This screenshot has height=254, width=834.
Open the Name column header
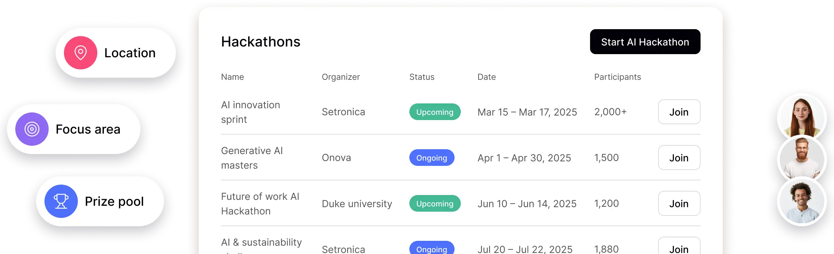[x=232, y=77]
